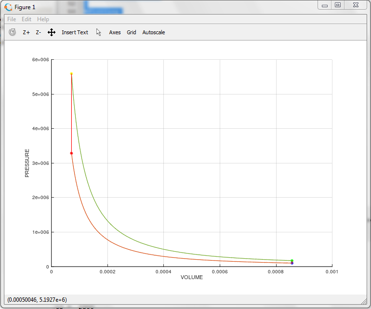
Task: Open the Help menu
Action: pyautogui.click(x=43, y=19)
